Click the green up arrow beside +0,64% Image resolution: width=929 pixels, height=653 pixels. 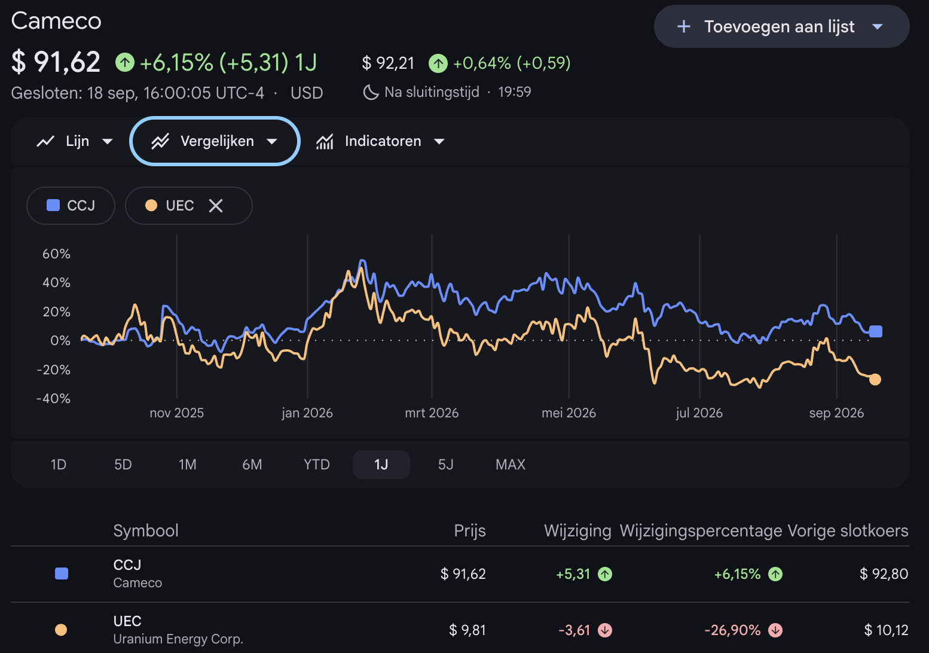point(438,63)
